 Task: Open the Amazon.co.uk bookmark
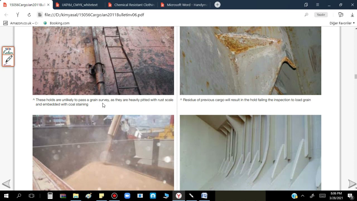point(21,23)
